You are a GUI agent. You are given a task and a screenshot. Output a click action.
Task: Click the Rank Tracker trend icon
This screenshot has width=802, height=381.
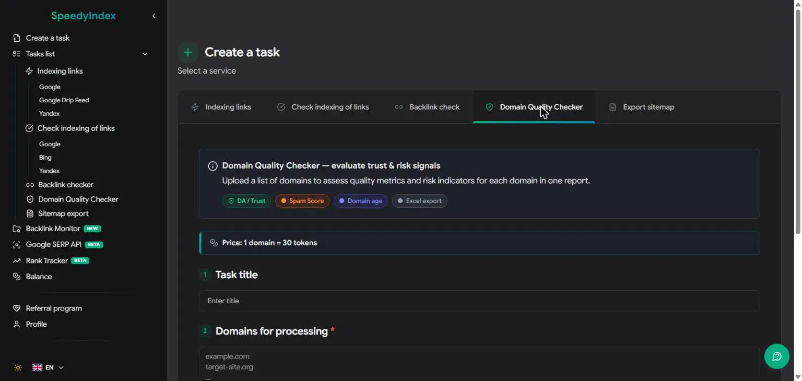click(x=17, y=260)
